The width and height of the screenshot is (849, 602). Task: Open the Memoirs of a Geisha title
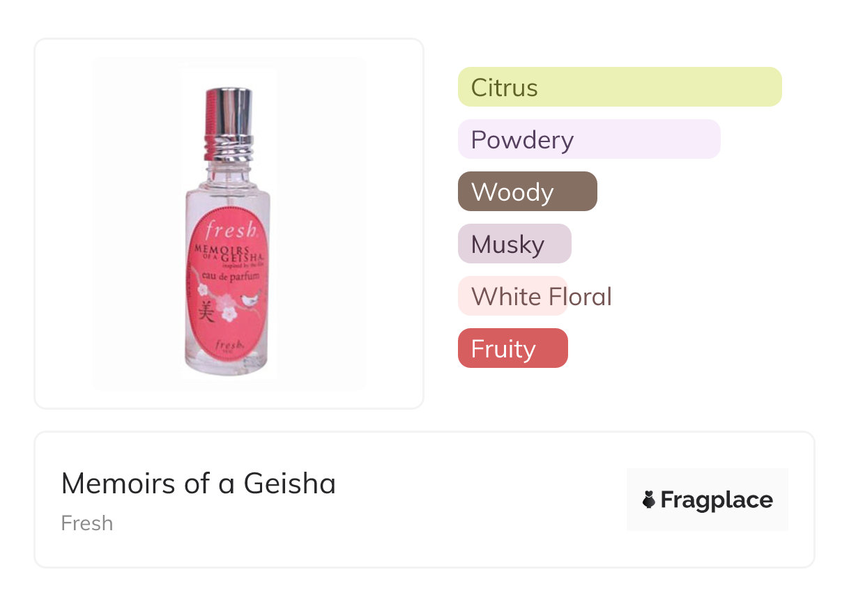pos(198,484)
